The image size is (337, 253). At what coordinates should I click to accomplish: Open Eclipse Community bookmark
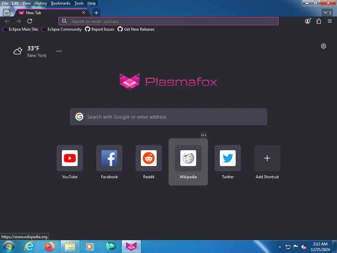[x=62, y=29]
